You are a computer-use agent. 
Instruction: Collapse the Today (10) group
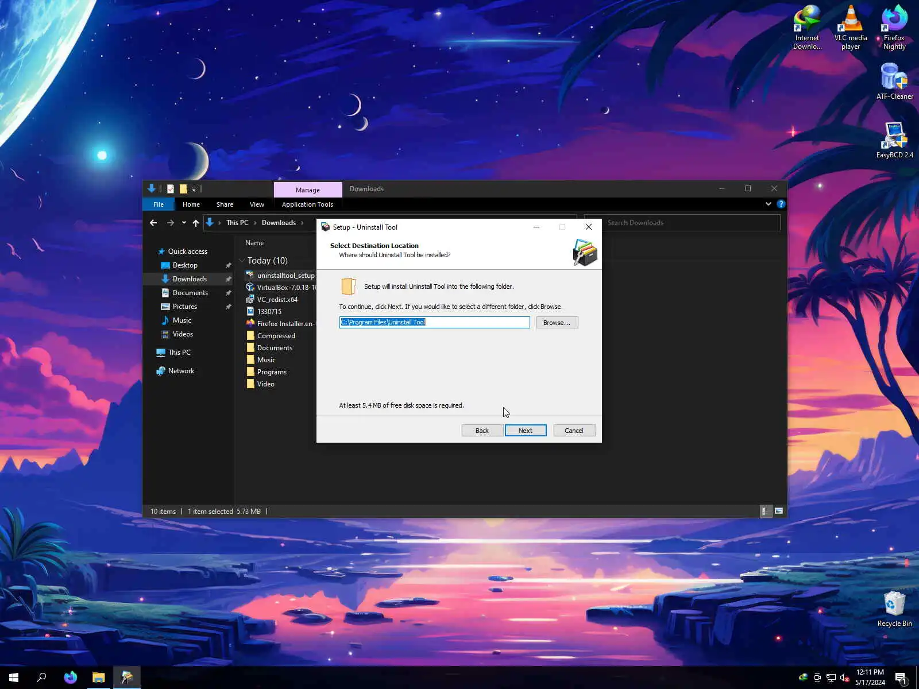pyautogui.click(x=242, y=261)
